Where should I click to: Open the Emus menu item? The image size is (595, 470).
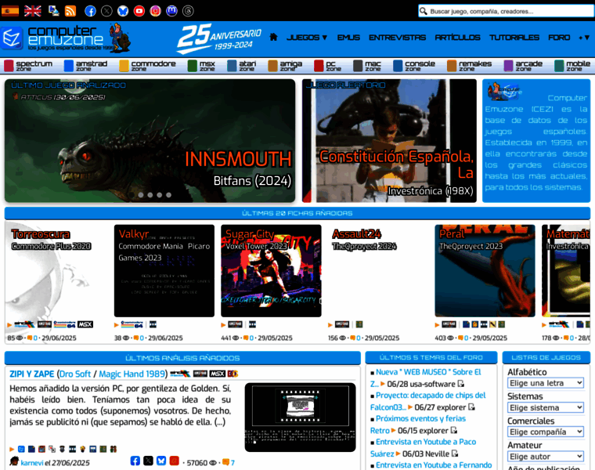pos(348,37)
